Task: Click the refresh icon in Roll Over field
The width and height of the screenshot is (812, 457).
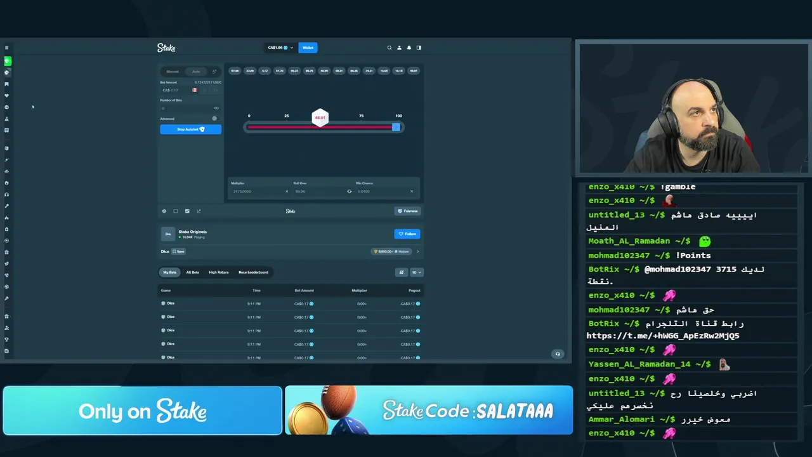Action: tap(349, 191)
